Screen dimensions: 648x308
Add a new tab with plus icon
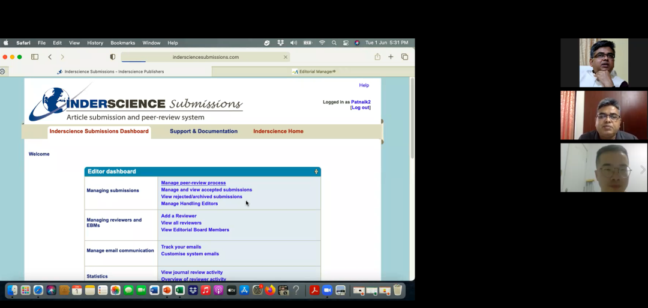coord(391,56)
